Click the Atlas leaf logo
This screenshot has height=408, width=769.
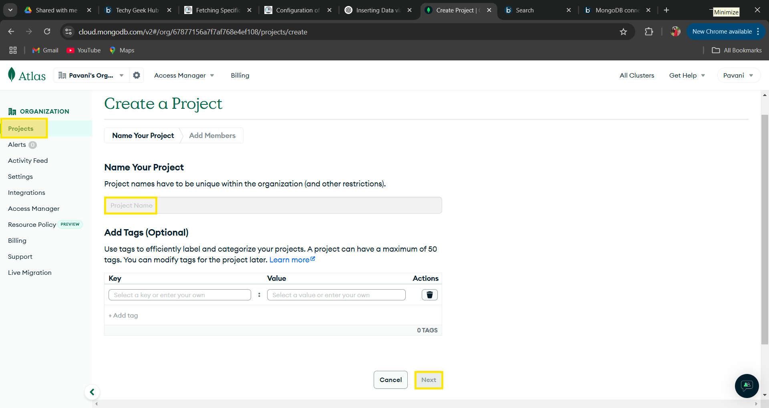12,75
